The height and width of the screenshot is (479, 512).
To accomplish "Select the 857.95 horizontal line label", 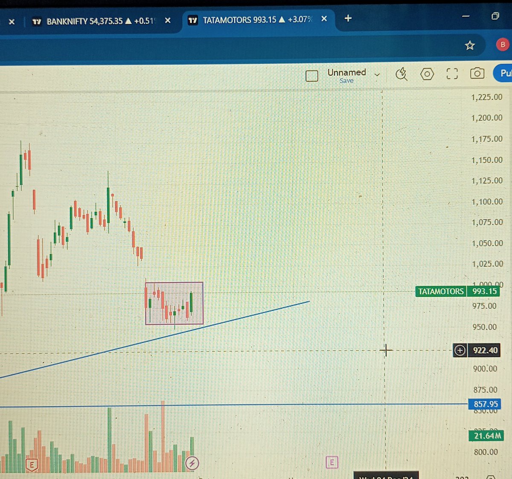I will click(x=486, y=404).
